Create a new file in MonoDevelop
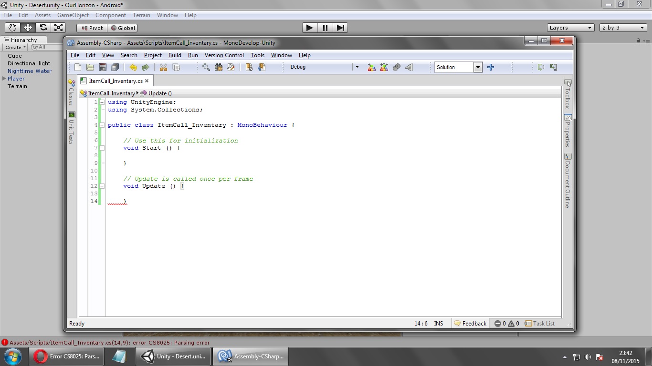The image size is (652, 366). tap(78, 67)
